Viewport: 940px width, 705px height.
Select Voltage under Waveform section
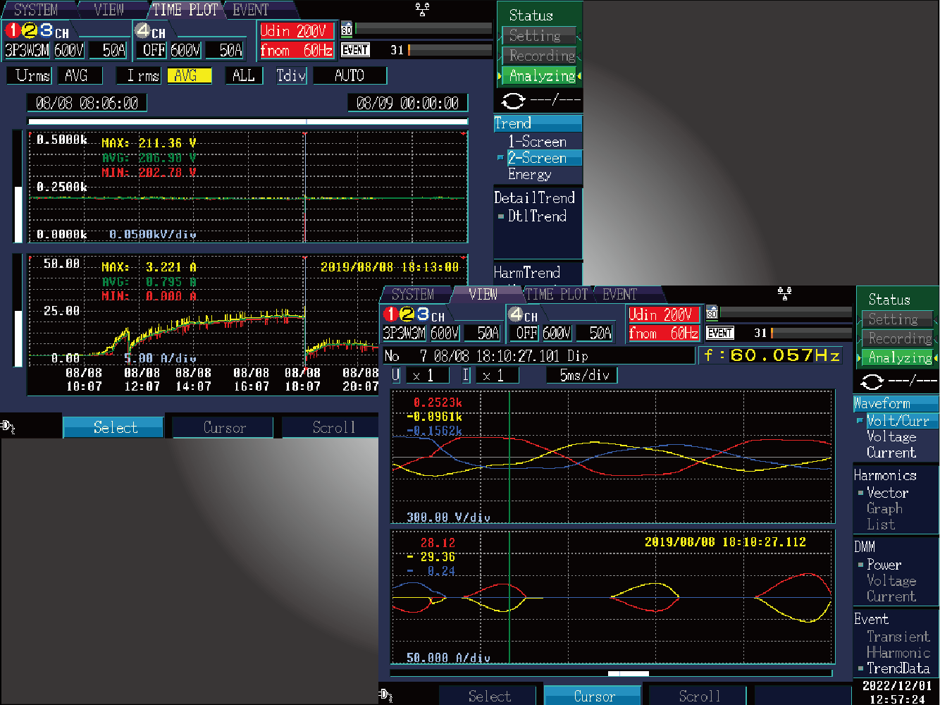[891, 437]
